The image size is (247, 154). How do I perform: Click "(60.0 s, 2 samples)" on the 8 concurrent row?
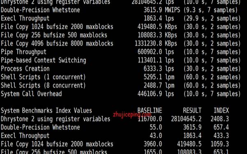212,85
